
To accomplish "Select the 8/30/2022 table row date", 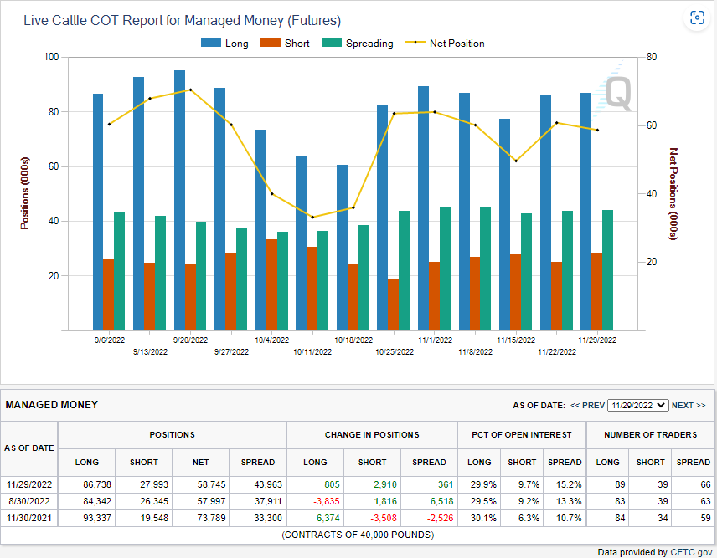I will tap(29, 501).
